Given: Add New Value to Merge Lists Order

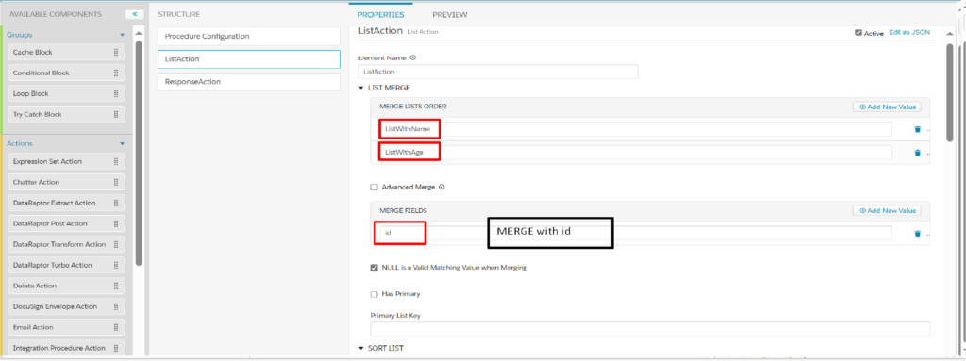Looking at the screenshot, I should pyautogui.click(x=887, y=107).
